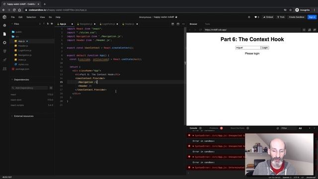Click the clear console icon
The height and width of the screenshot is (179, 318).
(x=278, y=128)
